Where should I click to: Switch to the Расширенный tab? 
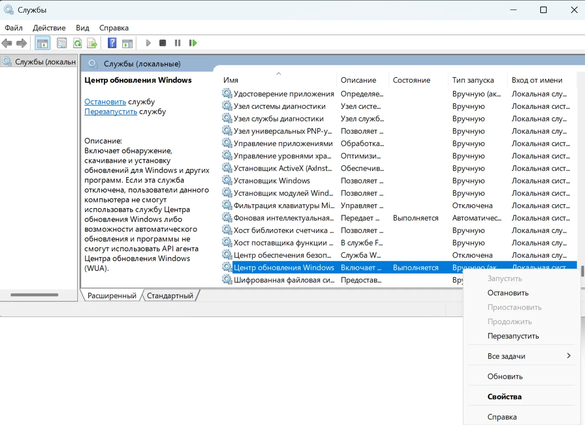coord(112,296)
